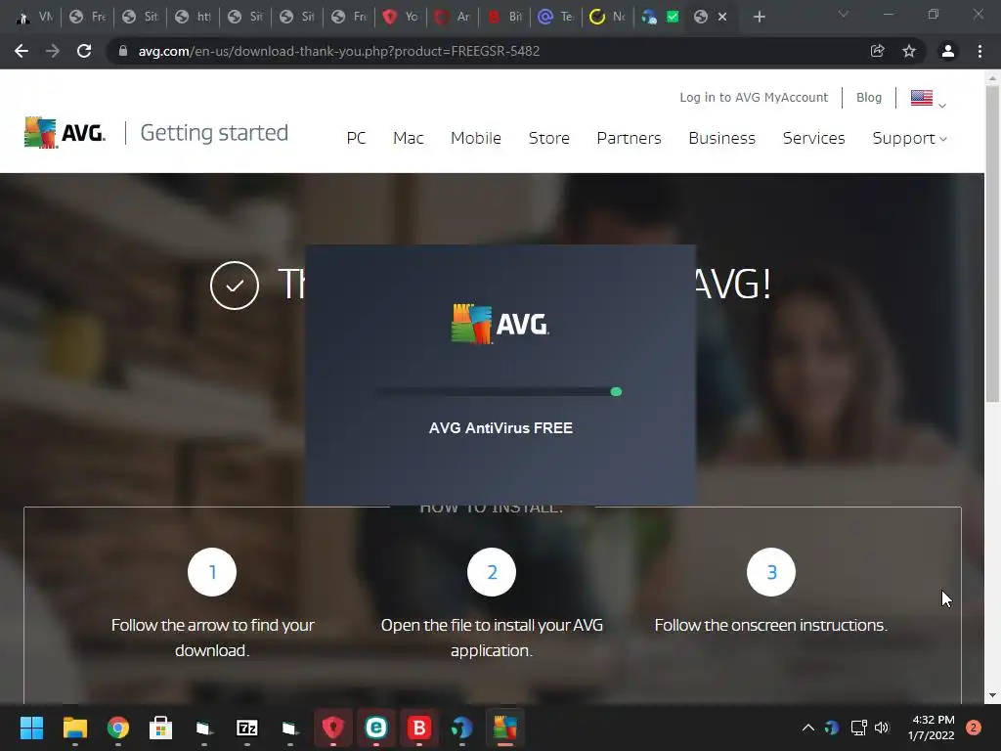The height and width of the screenshot is (751, 1001).
Task: Click Log in to AVG MyAccount
Action: pyautogui.click(x=754, y=97)
